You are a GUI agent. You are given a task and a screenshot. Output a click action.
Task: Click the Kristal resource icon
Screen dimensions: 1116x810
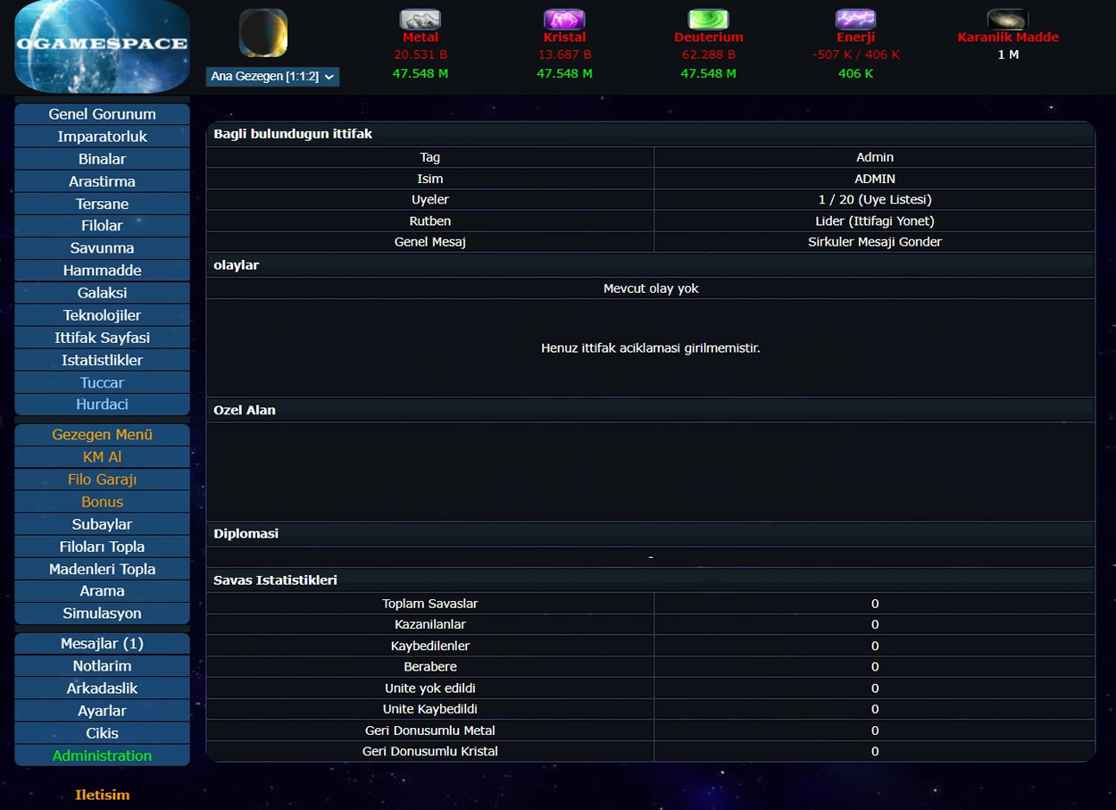564,20
